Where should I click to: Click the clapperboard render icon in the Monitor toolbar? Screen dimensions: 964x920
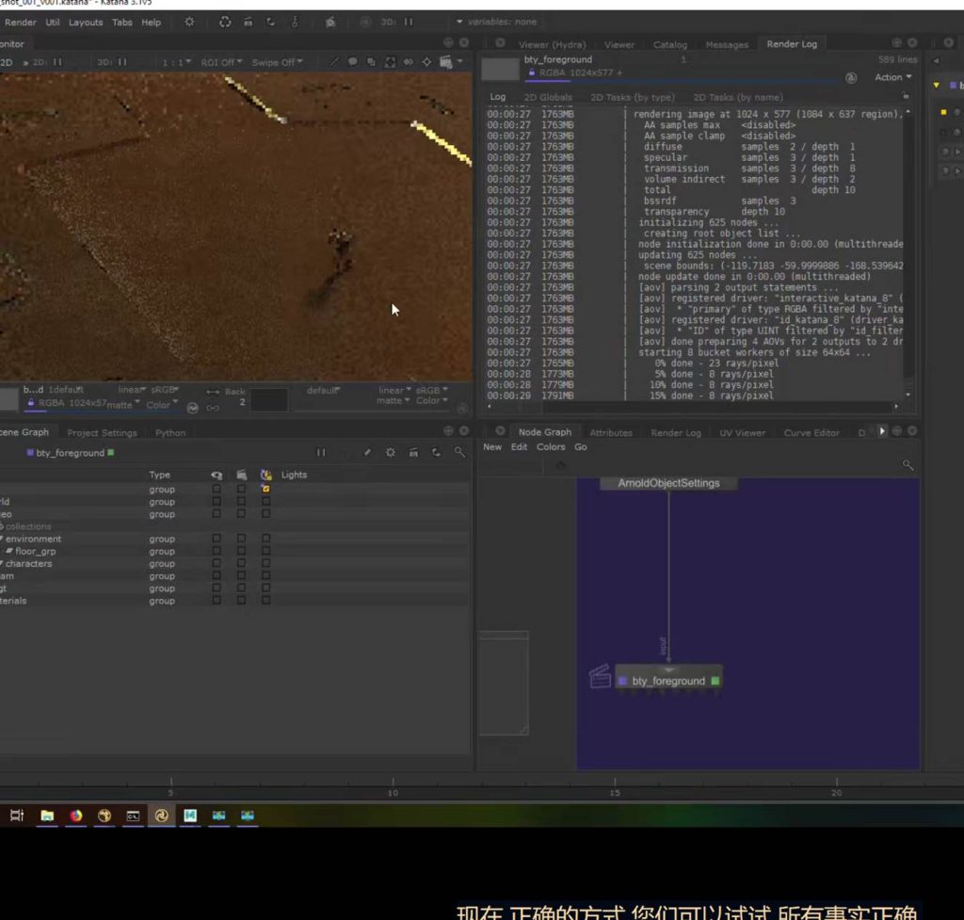[445, 62]
